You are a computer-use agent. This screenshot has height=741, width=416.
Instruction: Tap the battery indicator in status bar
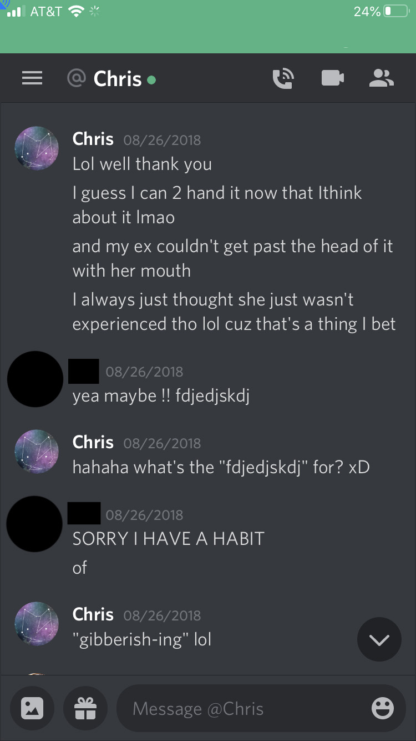point(395,11)
